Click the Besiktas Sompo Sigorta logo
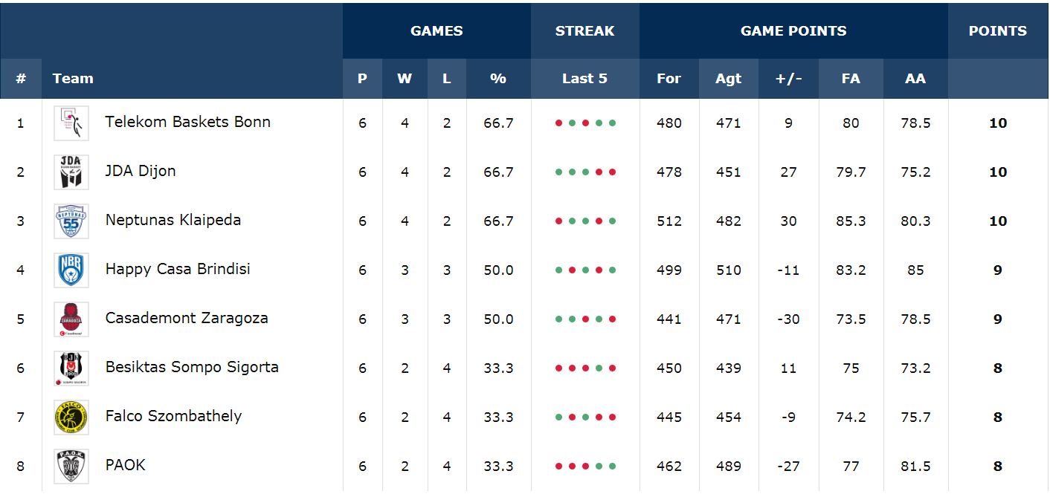 (71, 368)
